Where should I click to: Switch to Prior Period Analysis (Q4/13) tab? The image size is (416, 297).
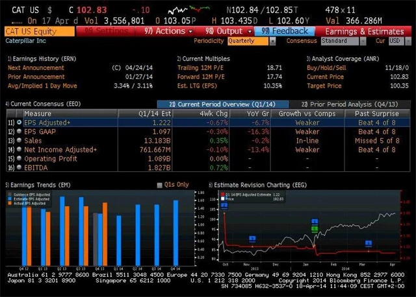(344, 104)
